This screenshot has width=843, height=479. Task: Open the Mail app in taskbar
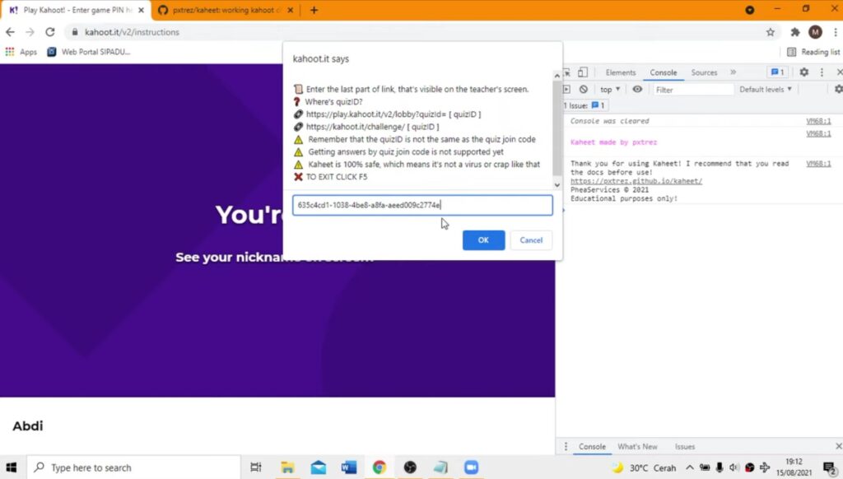tap(319, 467)
